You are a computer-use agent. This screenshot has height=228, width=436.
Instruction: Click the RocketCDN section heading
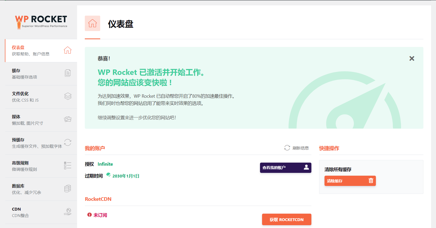pyautogui.click(x=98, y=199)
